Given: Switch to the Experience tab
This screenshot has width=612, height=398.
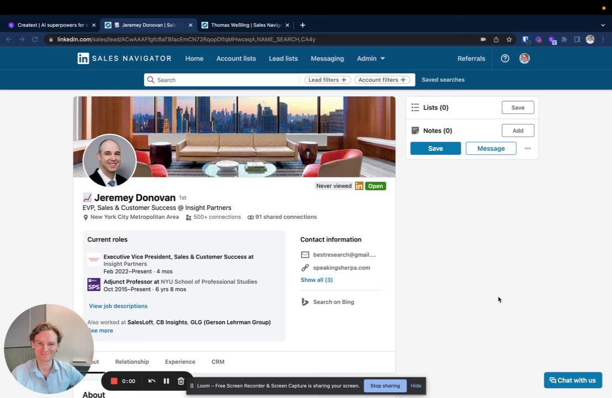Looking at the screenshot, I should [180, 362].
